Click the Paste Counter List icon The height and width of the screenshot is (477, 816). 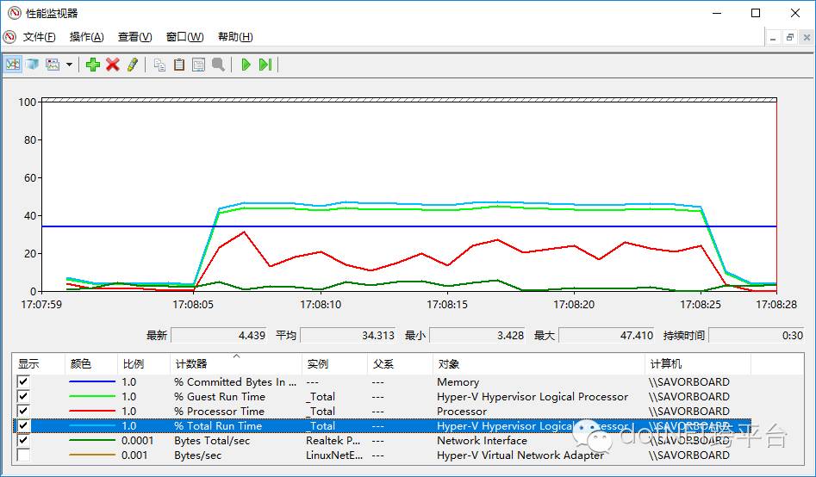(x=179, y=65)
